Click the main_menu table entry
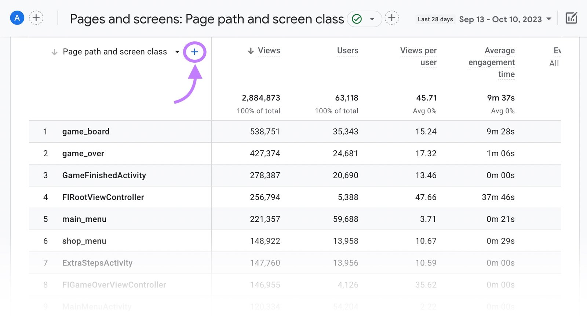Screen dimensions: 587x316 pos(84,219)
